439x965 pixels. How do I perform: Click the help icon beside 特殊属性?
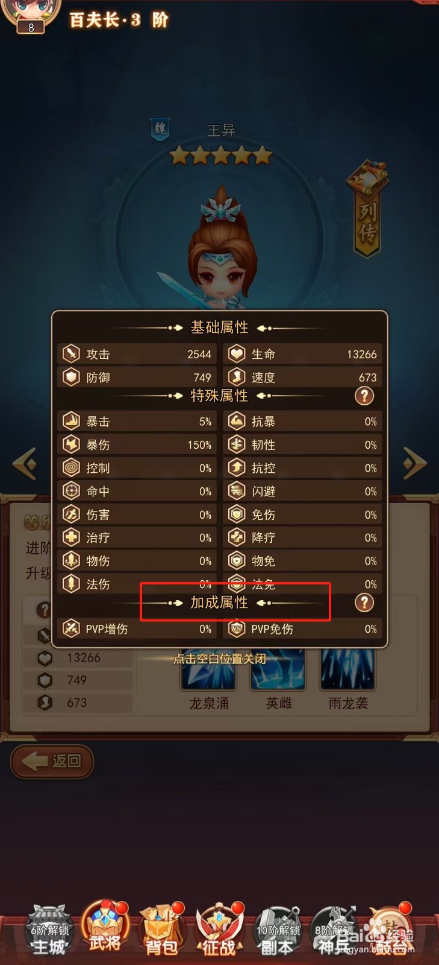[x=364, y=396]
